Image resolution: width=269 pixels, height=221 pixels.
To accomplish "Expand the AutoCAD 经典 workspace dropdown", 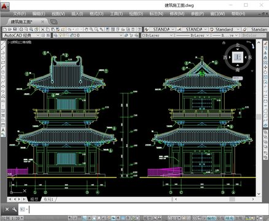I will [37, 36].
